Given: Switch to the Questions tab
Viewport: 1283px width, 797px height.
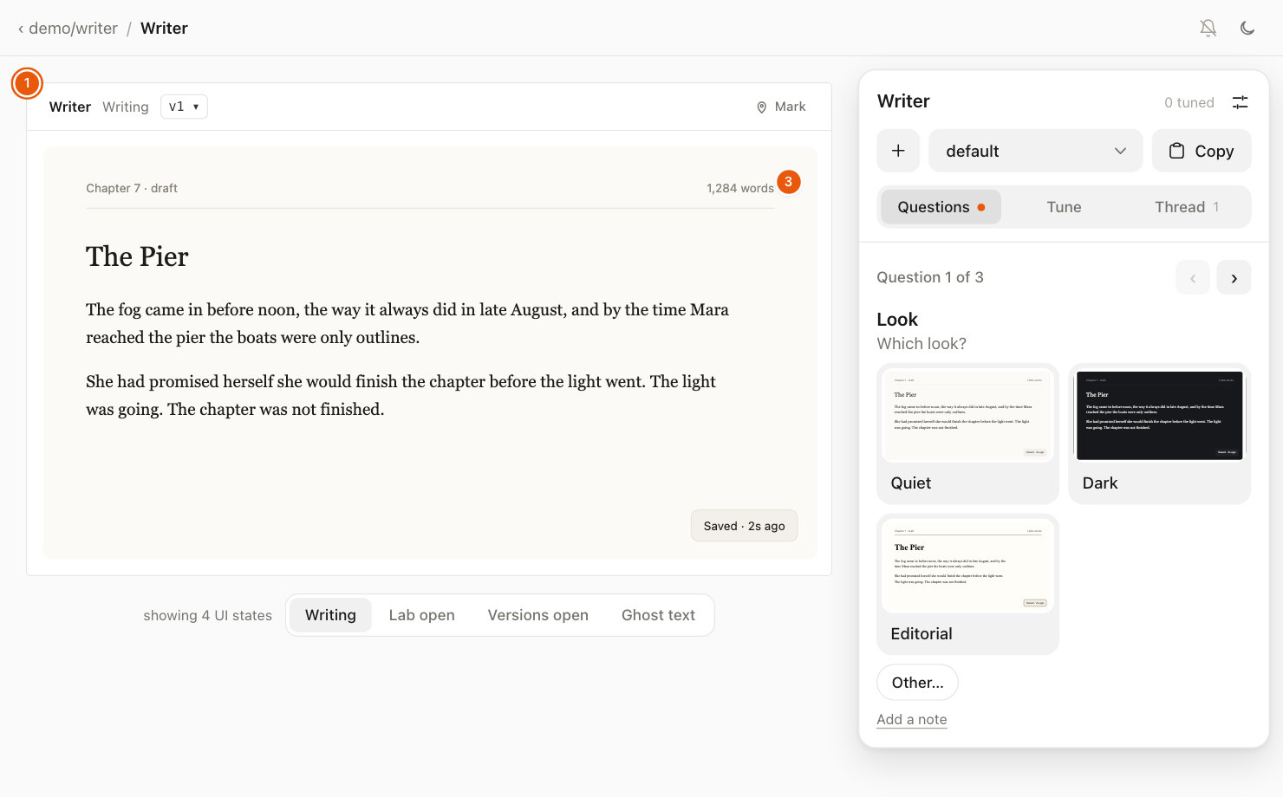Looking at the screenshot, I should coord(941,207).
